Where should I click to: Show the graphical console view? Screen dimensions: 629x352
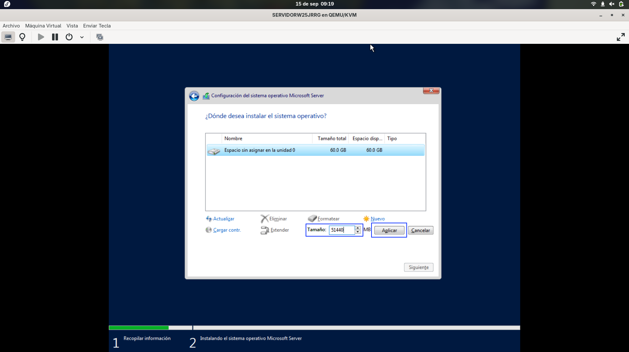(8, 37)
